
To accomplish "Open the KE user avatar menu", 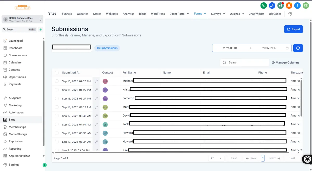I will coord(306,5).
